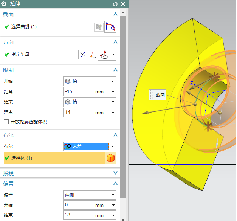Enable 开放轮廓智能体积 checkbox
This screenshot has width=237, height=221.
pos(6,122)
